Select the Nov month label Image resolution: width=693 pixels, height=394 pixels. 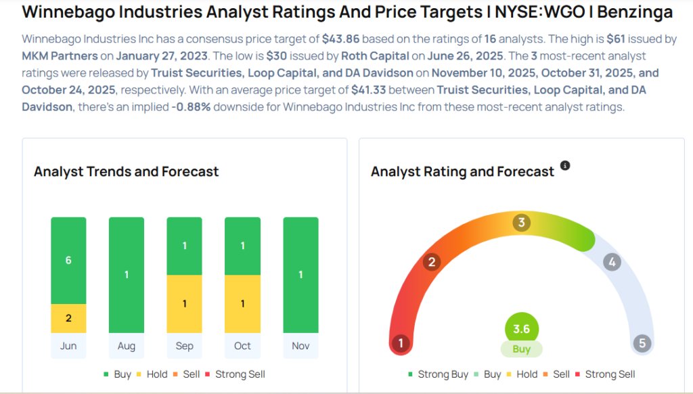(300, 346)
